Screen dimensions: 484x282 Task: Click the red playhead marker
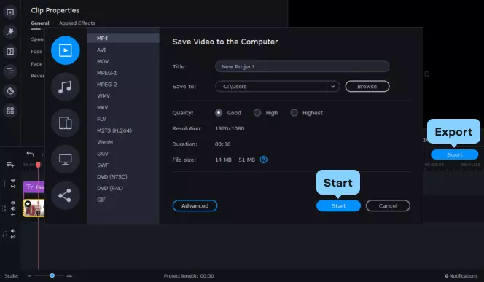click(x=39, y=165)
